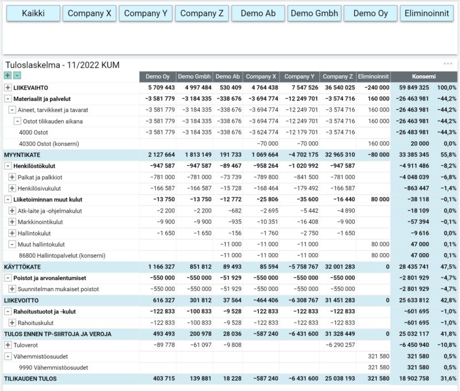Expand the LIIKEVAIHTO row

(x=7, y=88)
